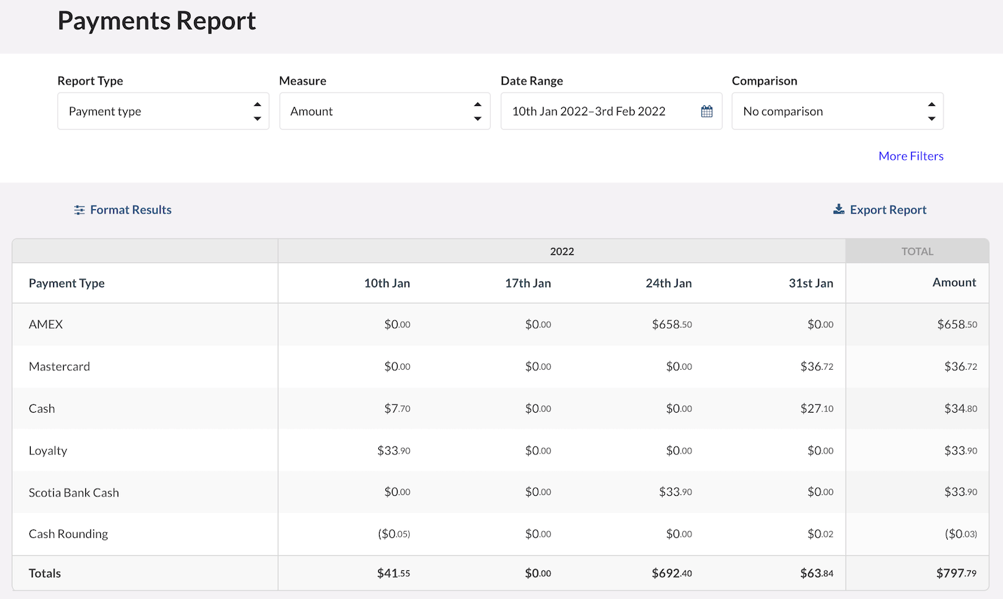Click the calendar icon in Date Range
1003x599 pixels.
click(x=706, y=111)
